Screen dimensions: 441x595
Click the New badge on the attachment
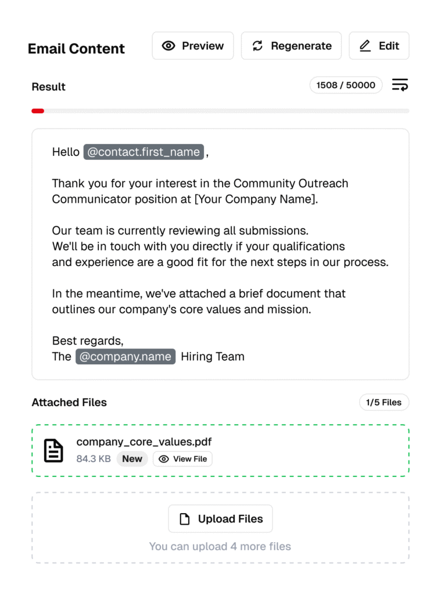(x=132, y=459)
